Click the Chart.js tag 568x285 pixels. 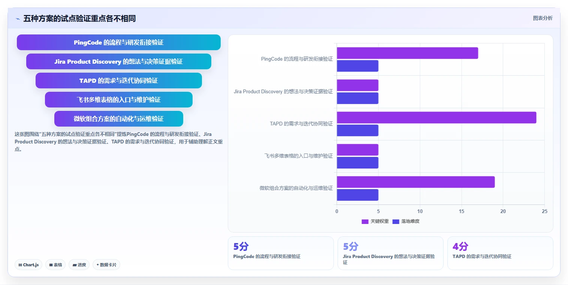click(x=29, y=265)
